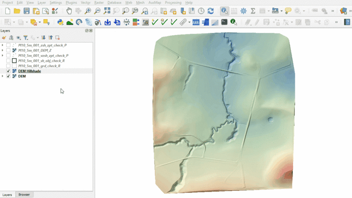The image size is (352, 198).
Task: Expand the M10_5m_001_zsh_zpt_check_P layer
Action: (x=3, y=45)
